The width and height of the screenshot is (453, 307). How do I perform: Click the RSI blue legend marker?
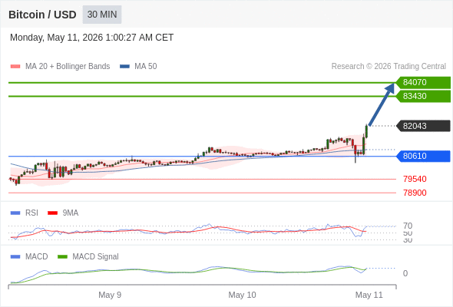coord(15,213)
